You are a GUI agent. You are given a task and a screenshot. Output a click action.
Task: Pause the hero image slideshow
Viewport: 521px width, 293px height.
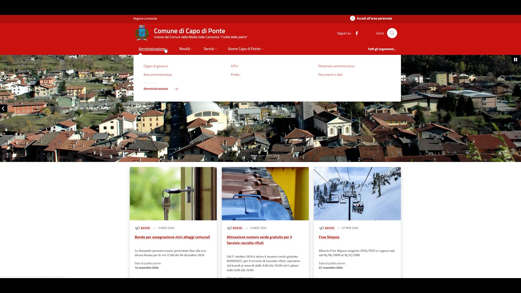tap(516, 59)
